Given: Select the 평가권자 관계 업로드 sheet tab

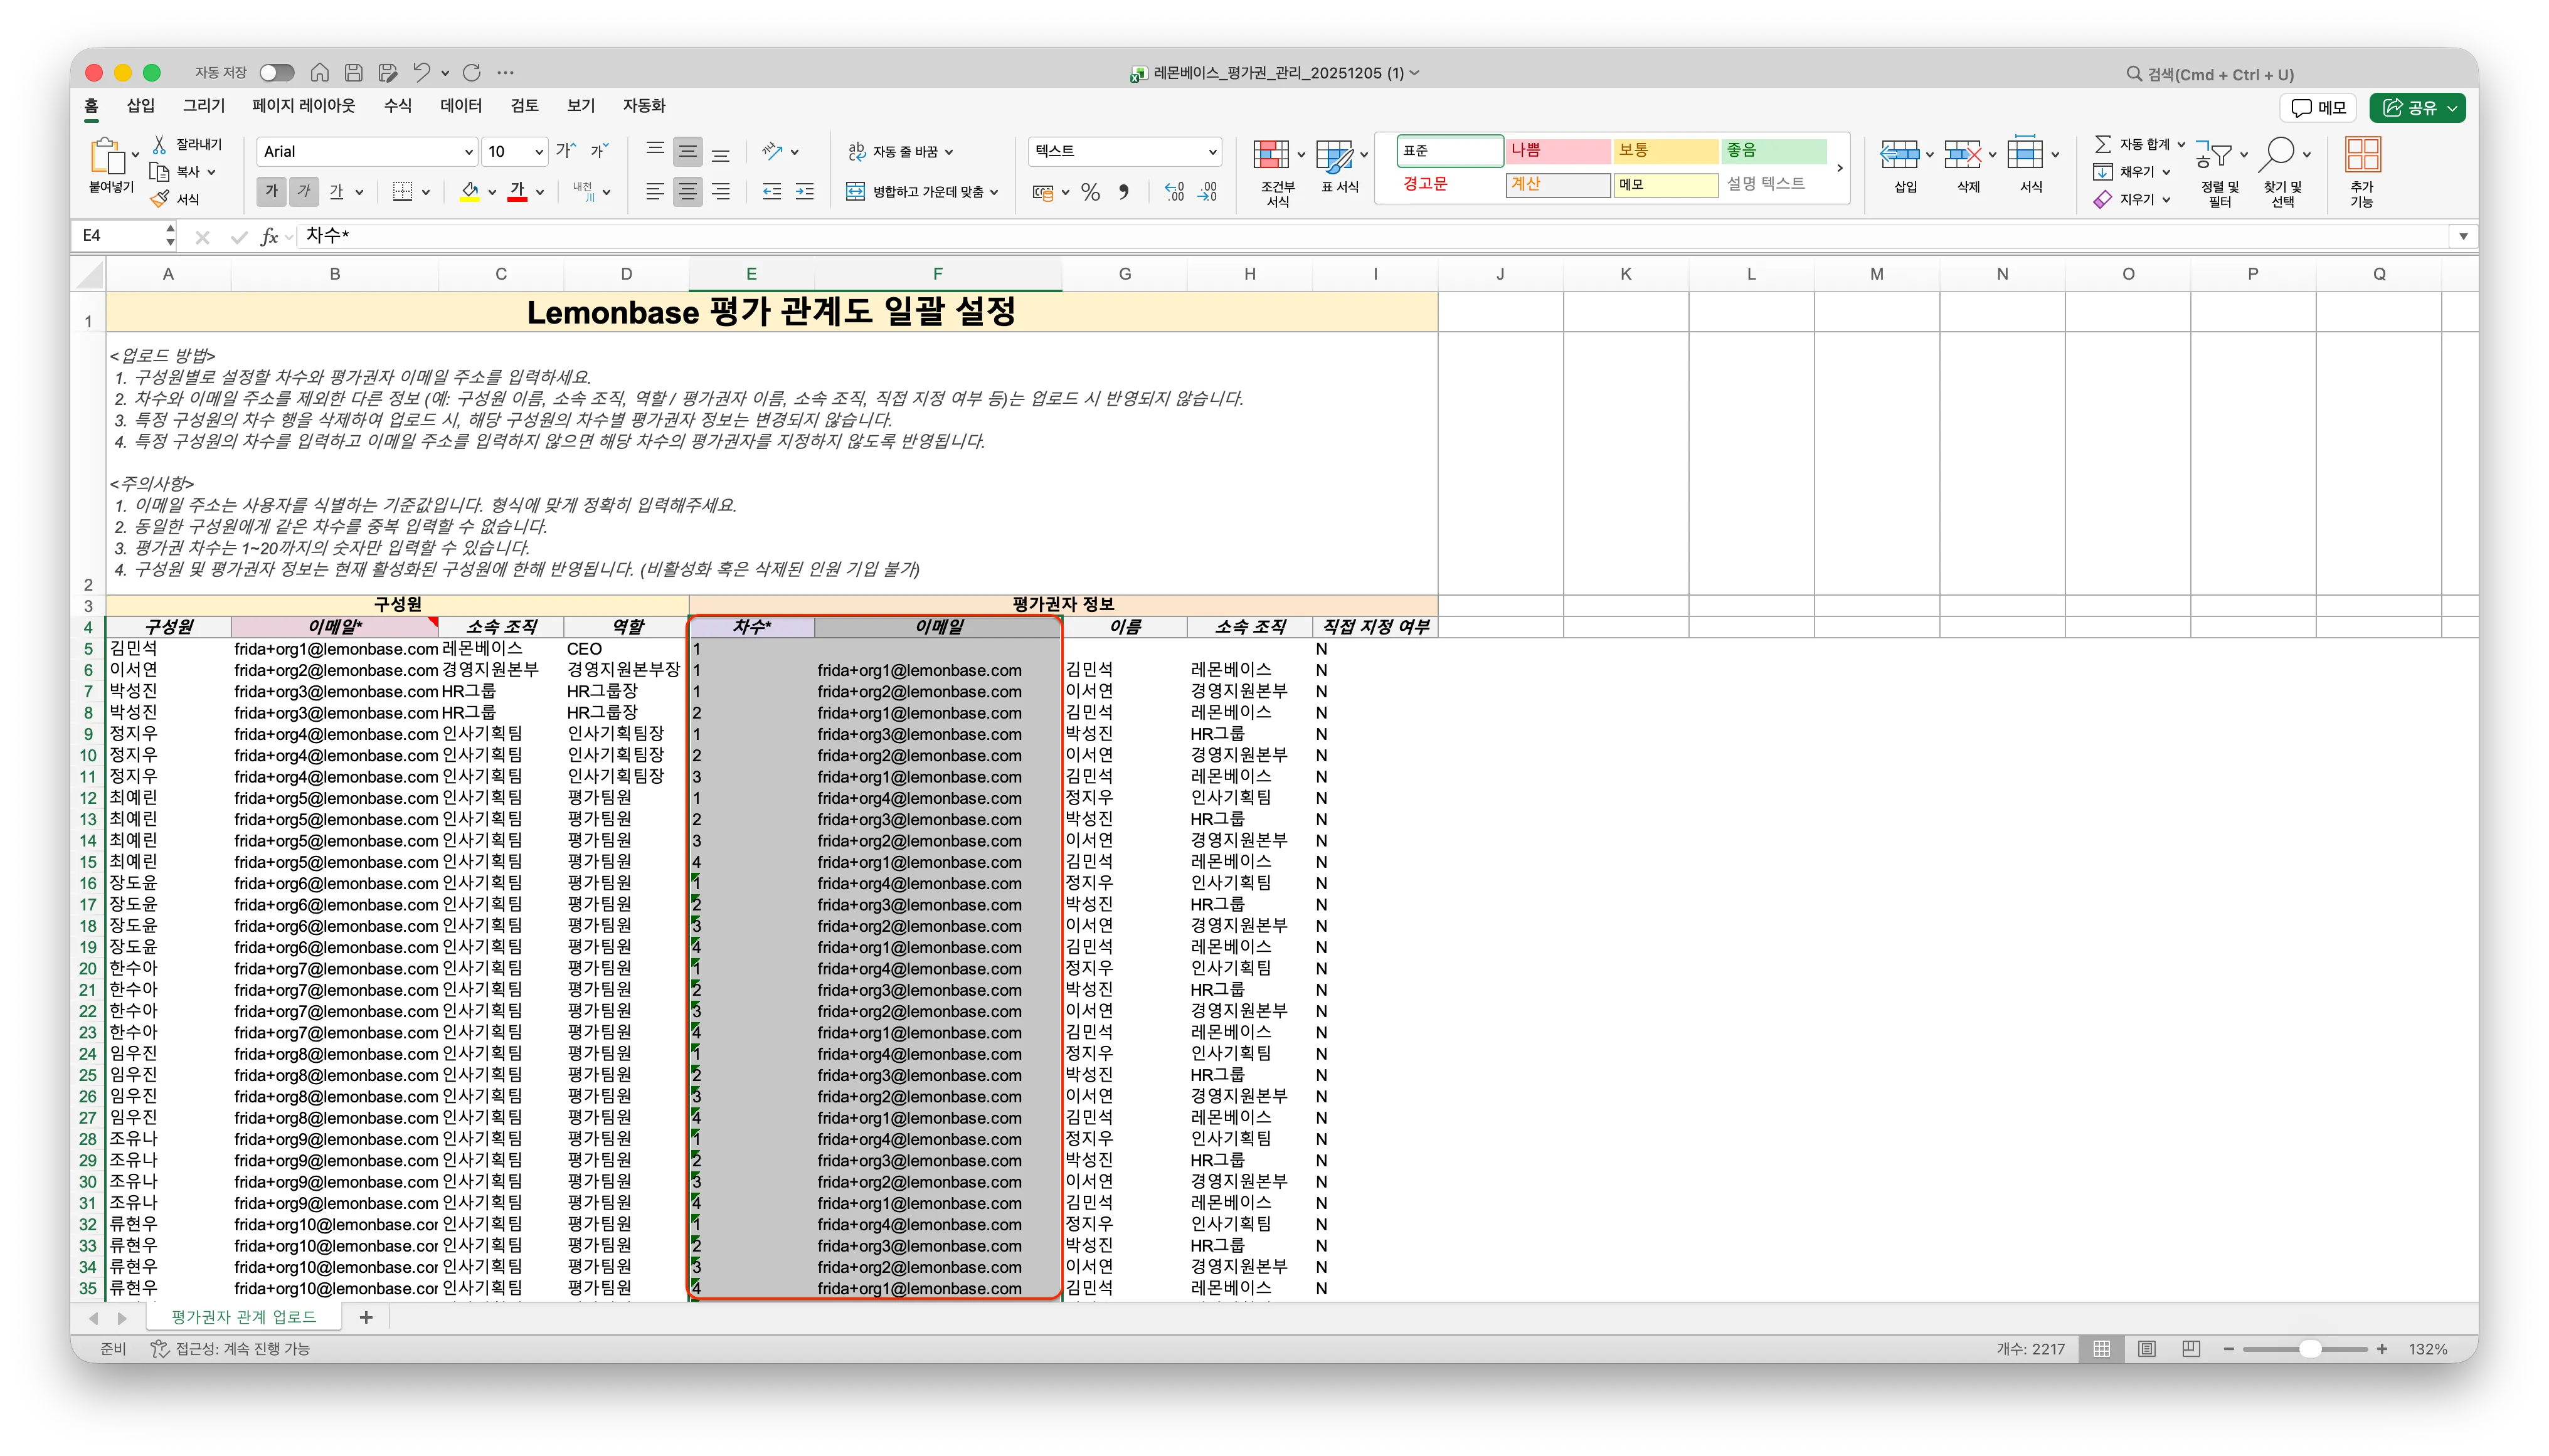Looking at the screenshot, I should [244, 1317].
